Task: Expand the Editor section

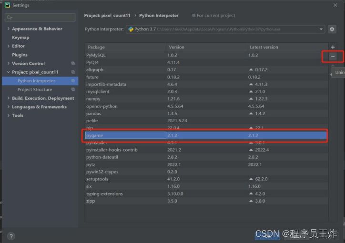Action: tap(9, 46)
